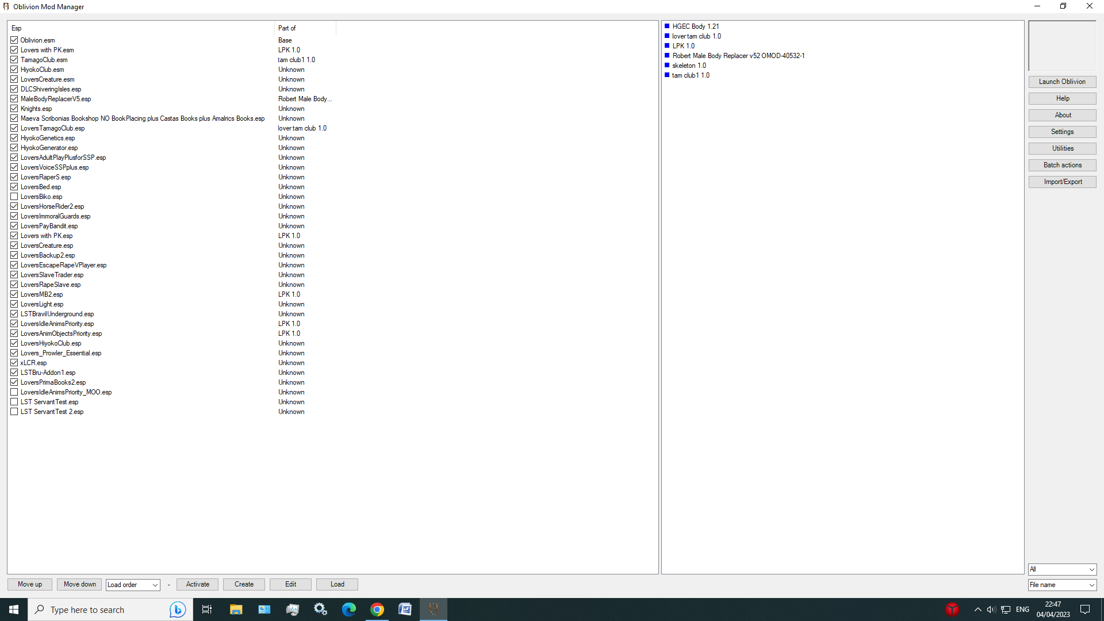Screen dimensions: 1104x621
Task: Select HGEC Body 1.21 omod entry
Action: click(695, 26)
